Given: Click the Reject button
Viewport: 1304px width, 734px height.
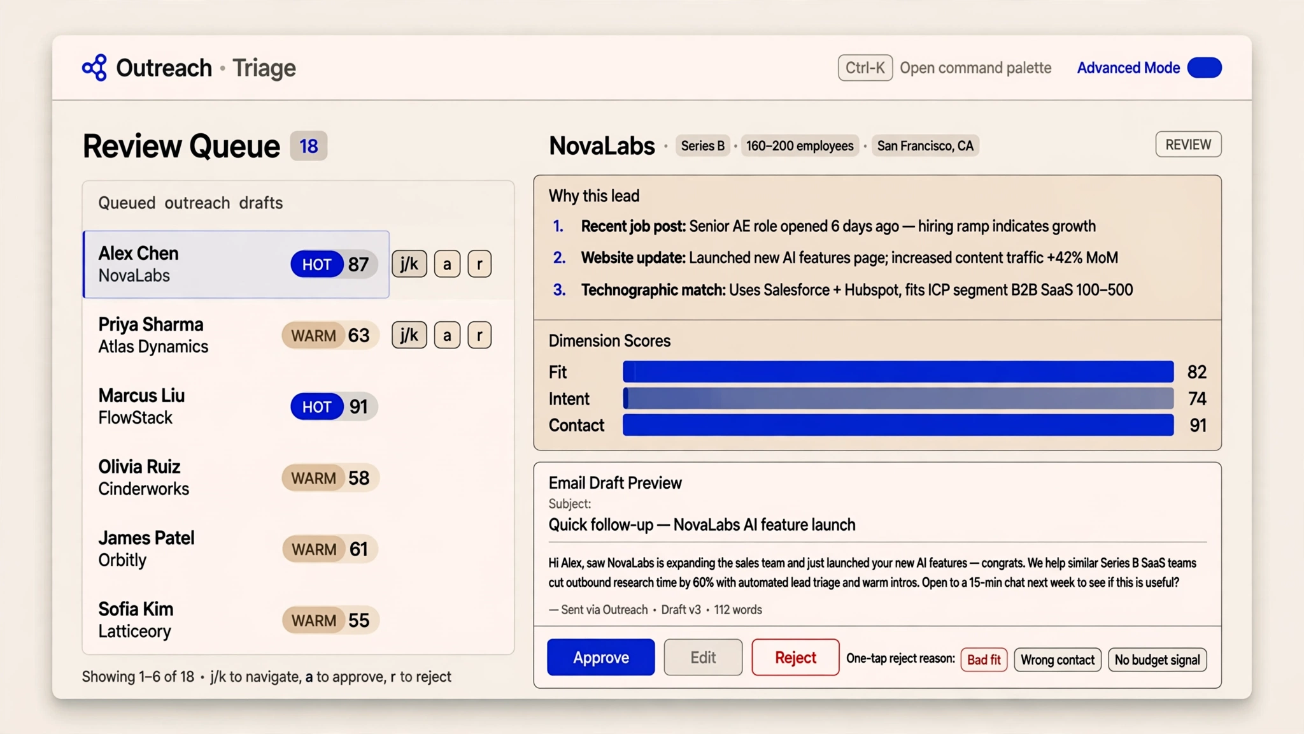Looking at the screenshot, I should click(795, 657).
